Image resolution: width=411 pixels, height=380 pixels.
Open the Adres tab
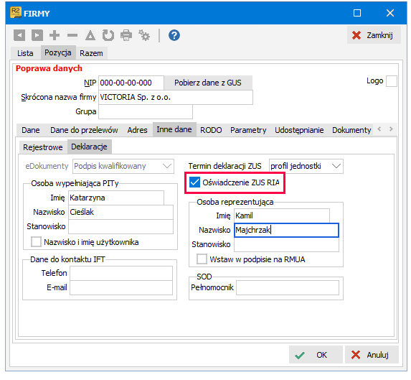137,130
